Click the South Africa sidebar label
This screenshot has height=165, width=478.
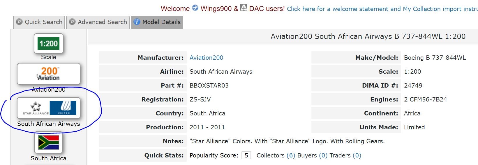pos(48,158)
